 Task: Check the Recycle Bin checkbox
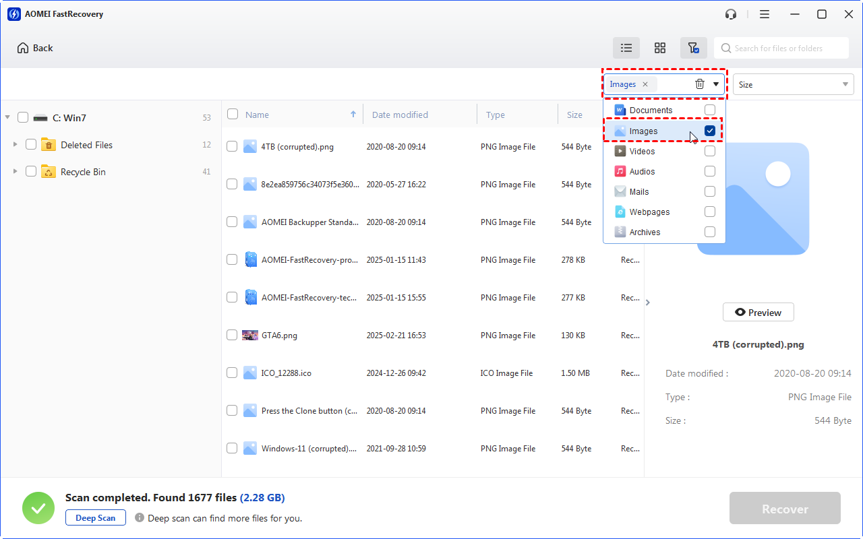click(31, 171)
